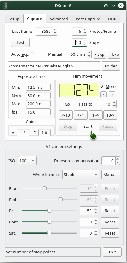Viewport: 127px width, 263px height.
Task: Open the ISO dropdown showing 100
Action: [x=27, y=161]
